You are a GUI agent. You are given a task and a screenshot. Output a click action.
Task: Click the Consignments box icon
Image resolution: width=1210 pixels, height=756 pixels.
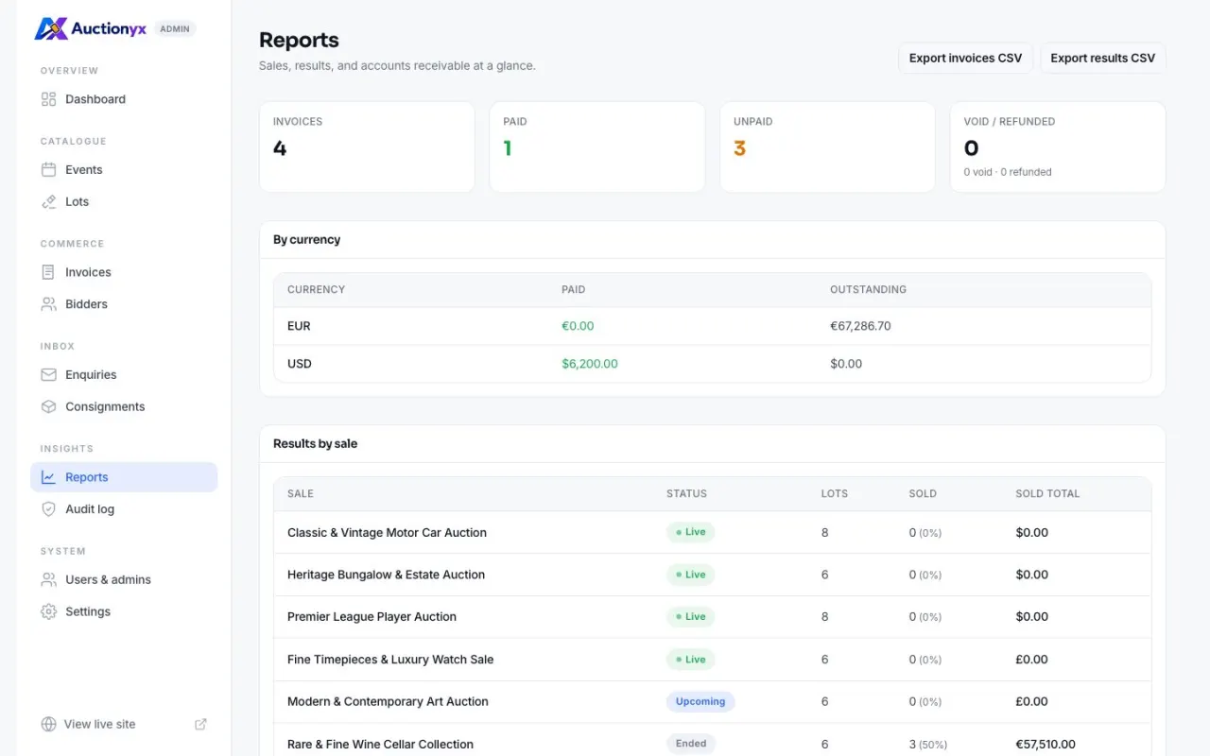coord(49,407)
